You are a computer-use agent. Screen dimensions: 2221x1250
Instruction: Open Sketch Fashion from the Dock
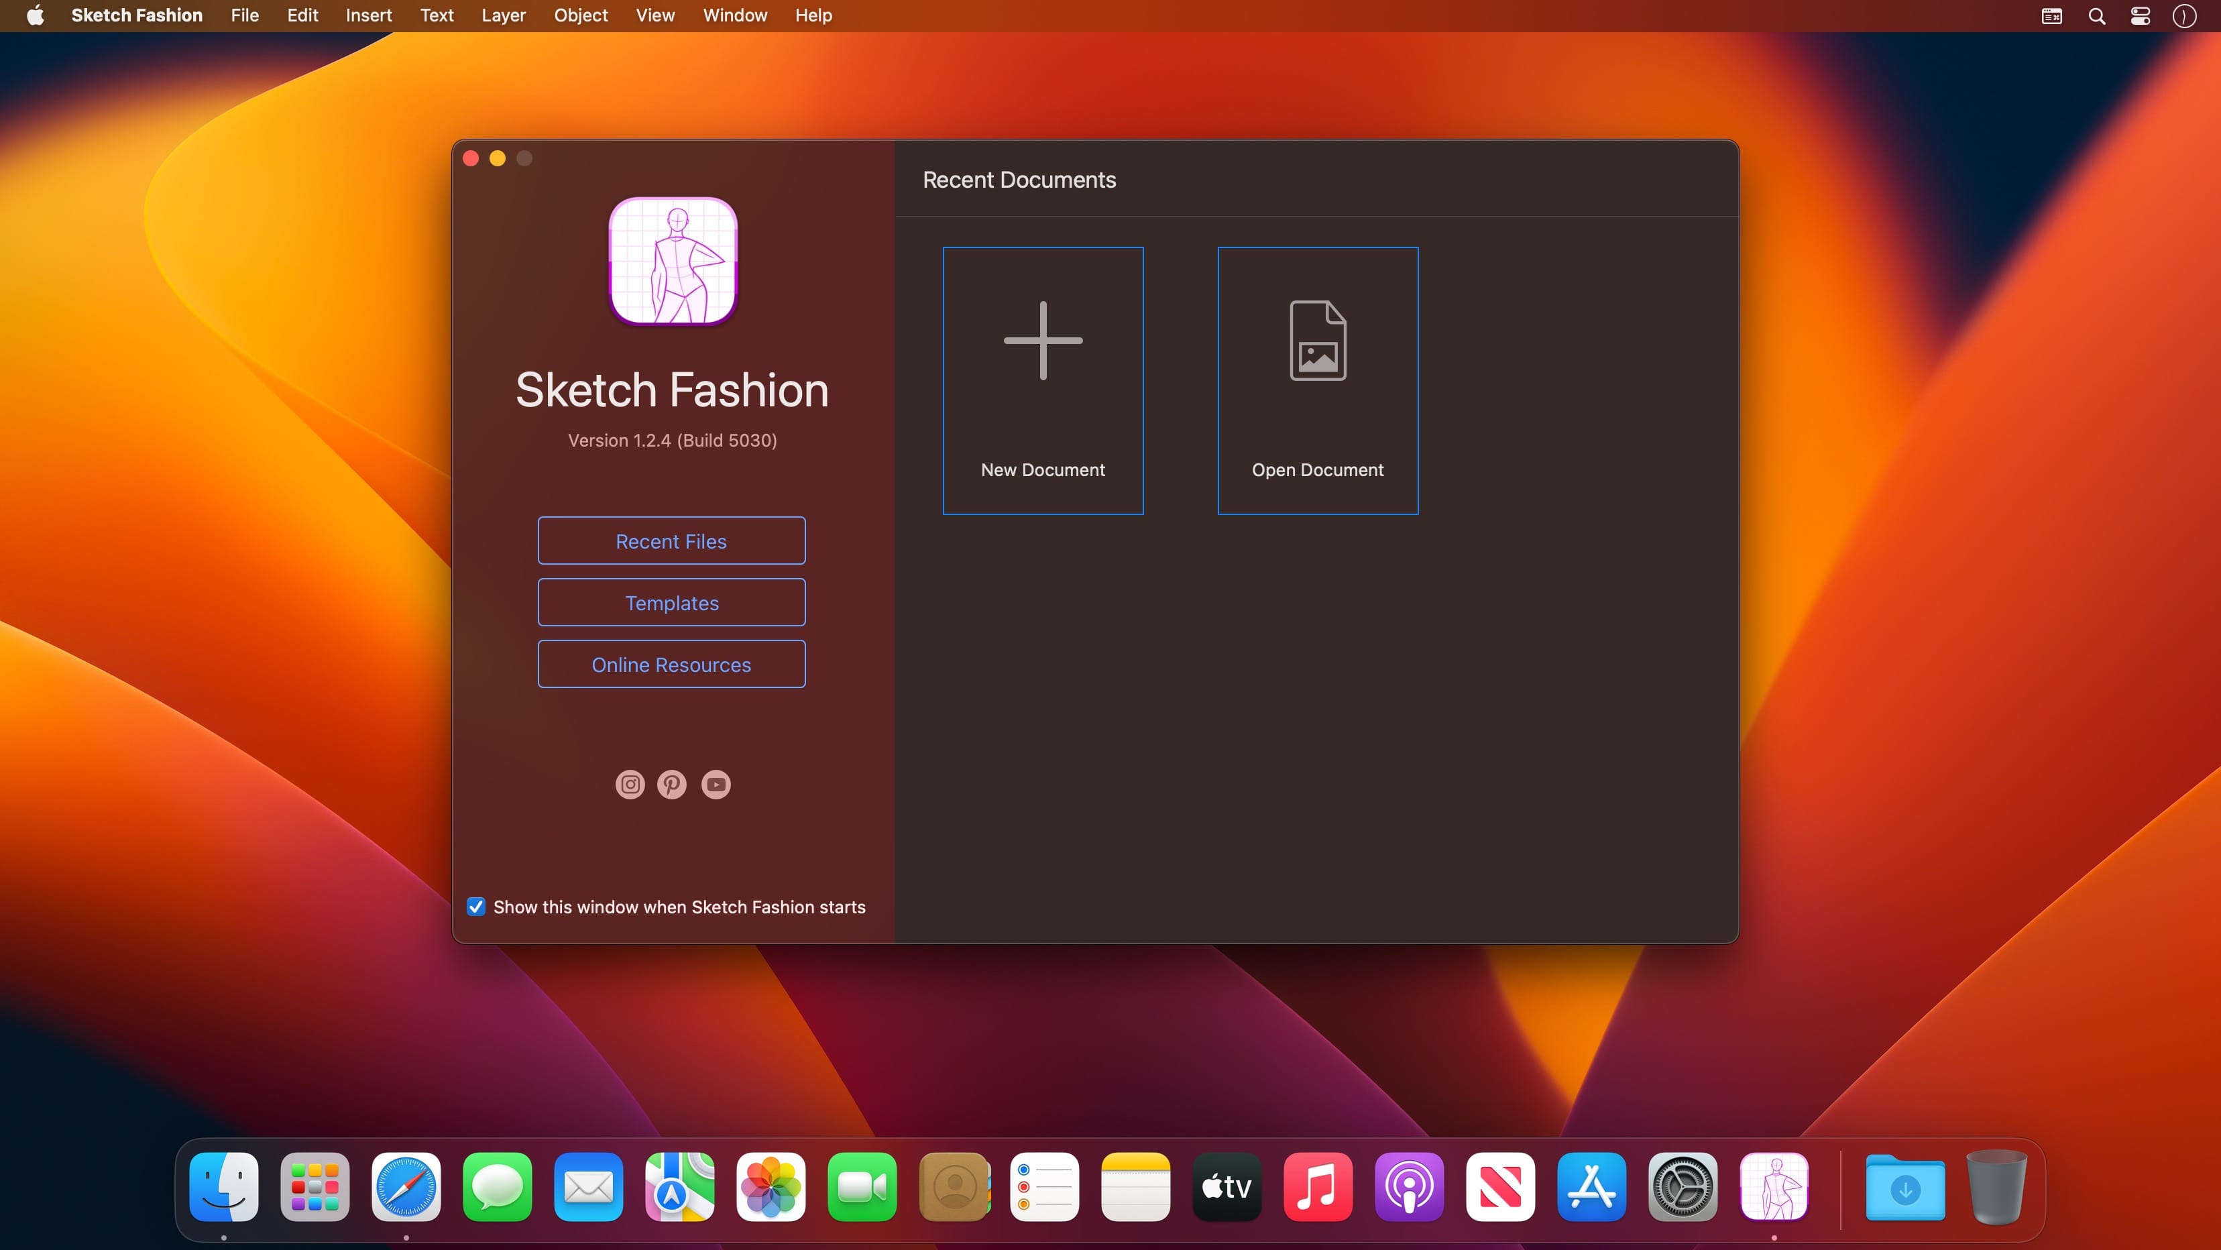(x=1774, y=1187)
